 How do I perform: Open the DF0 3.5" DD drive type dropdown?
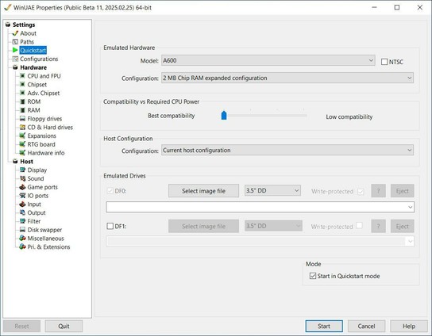click(x=272, y=190)
